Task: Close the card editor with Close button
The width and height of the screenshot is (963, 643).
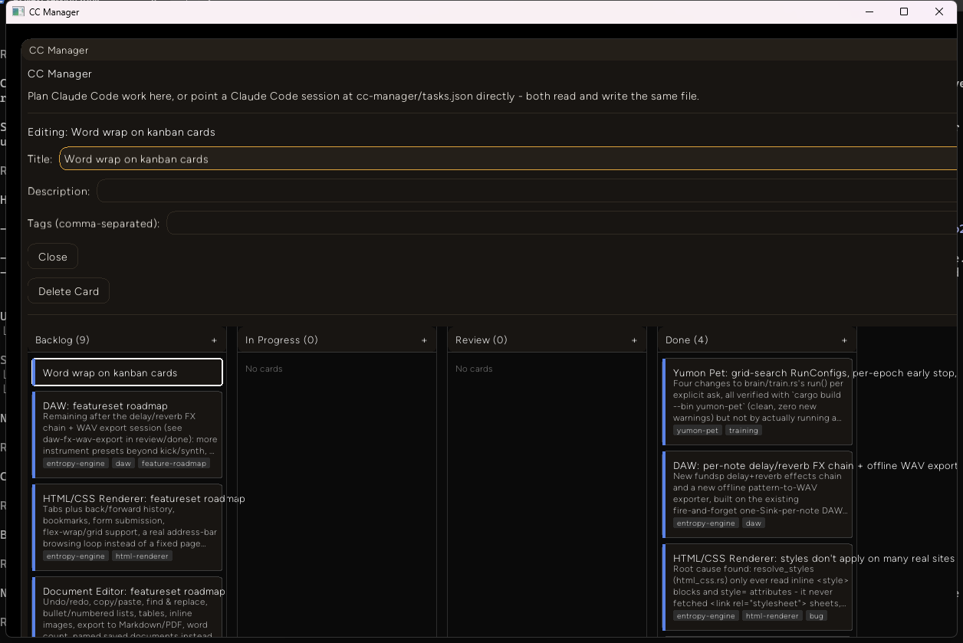Action: [x=53, y=257]
